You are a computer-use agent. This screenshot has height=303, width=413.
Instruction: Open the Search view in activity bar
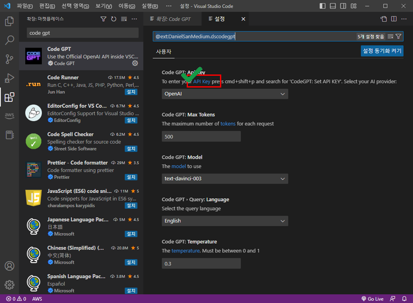coord(9,40)
